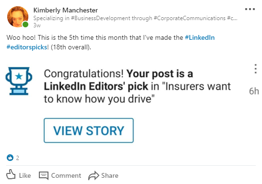Open the post options three-dot menu
Image resolution: width=262 pixels, height=184 pixels.
click(250, 9)
